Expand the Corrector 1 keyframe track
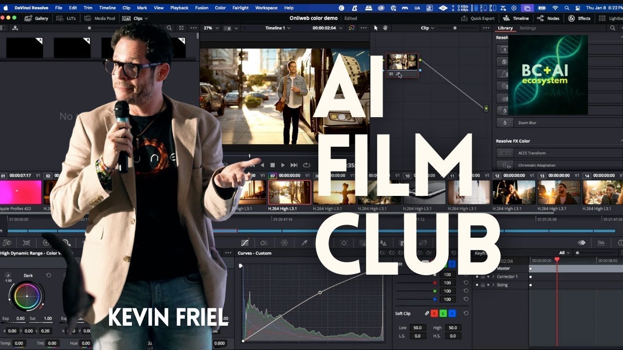The height and width of the screenshot is (350, 623). [x=494, y=277]
